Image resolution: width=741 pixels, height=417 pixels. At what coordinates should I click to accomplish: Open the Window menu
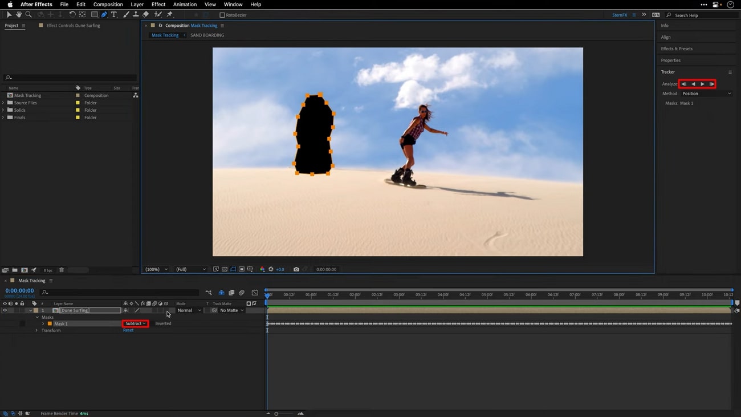233,5
